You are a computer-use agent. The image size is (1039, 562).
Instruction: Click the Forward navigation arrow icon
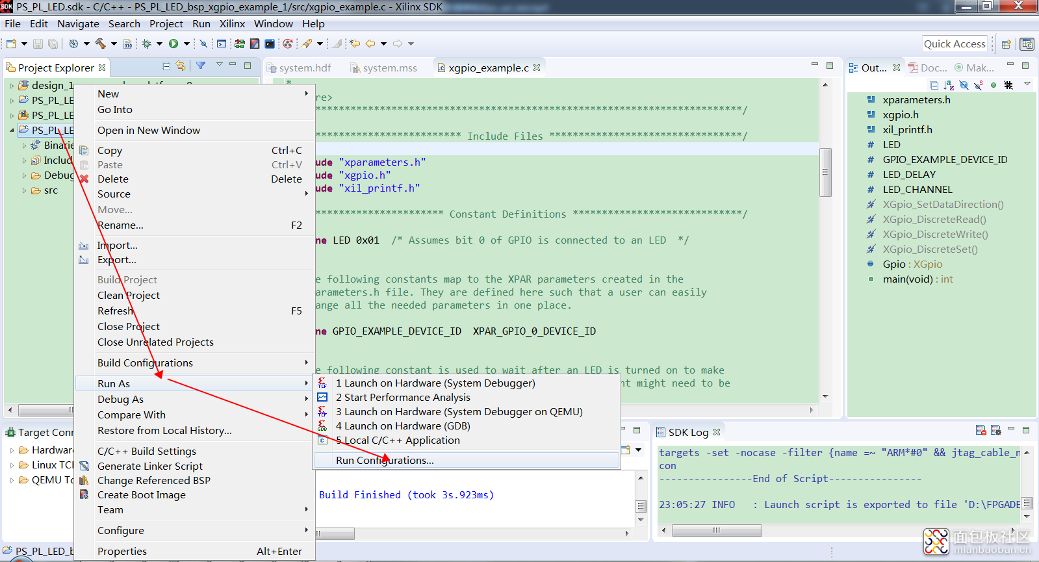398,44
